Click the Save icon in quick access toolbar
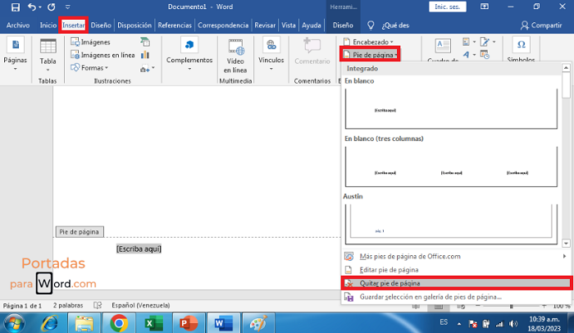This screenshot has width=574, height=333. click(16, 7)
